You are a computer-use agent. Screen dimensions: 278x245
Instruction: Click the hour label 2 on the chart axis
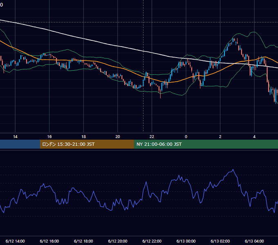220,137
